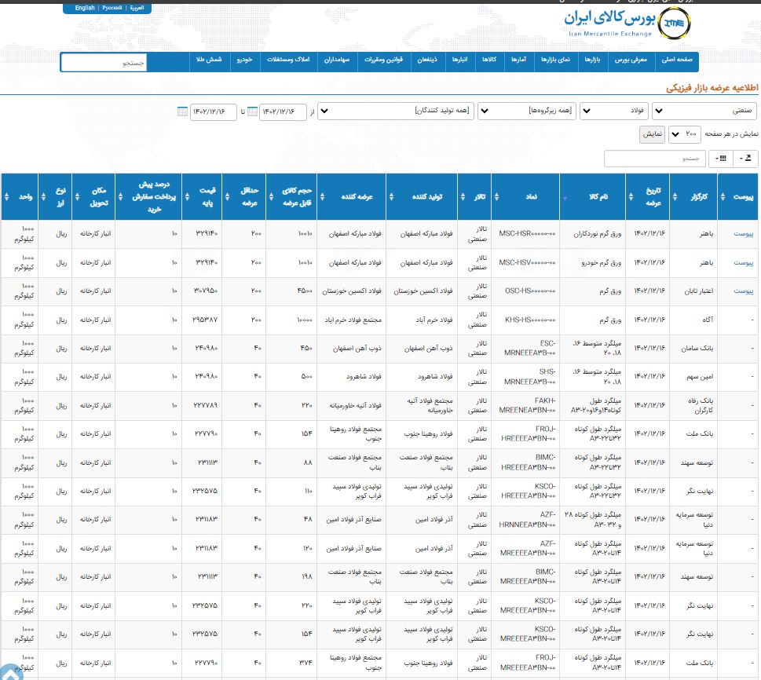Sort by تالار column arrows
Image resolution: width=761 pixels, height=680 pixels.
[x=463, y=196]
